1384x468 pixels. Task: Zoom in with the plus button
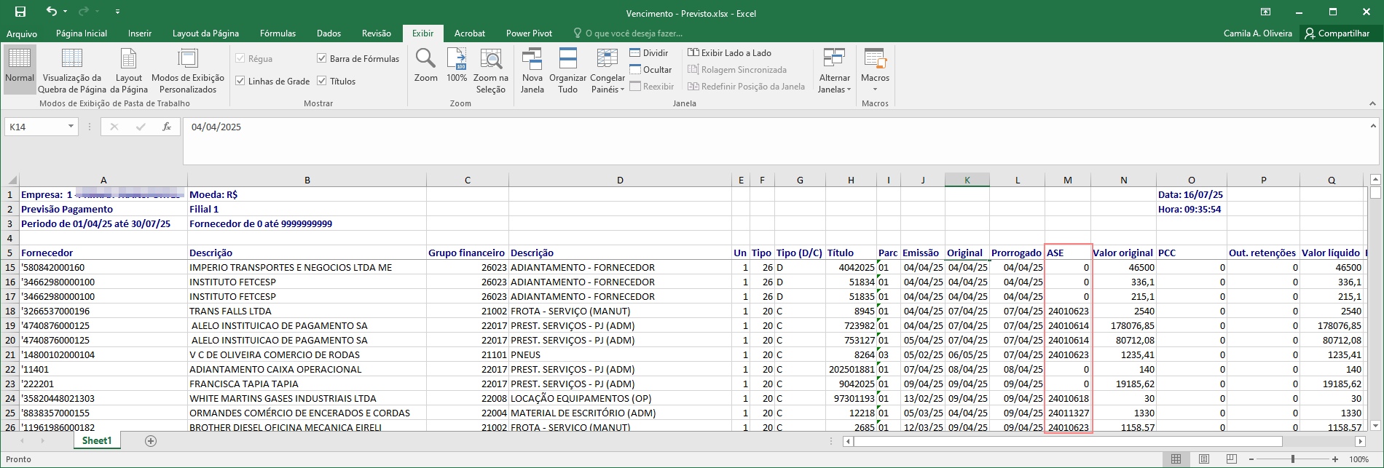1335,459
